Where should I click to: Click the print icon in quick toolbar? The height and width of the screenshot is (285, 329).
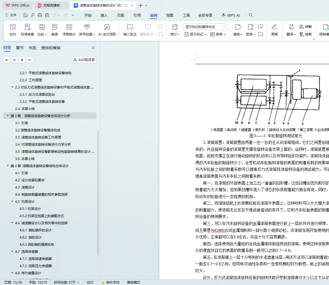[x=40, y=15]
